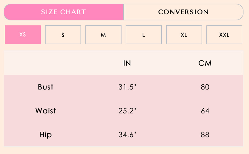The width and height of the screenshot is (249, 154).
Task: Click the 34.6" hip inches value
Action: (x=127, y=135)
